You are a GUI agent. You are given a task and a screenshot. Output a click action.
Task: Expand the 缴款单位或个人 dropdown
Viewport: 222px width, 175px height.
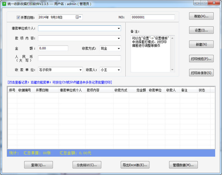tap(119, 28)
